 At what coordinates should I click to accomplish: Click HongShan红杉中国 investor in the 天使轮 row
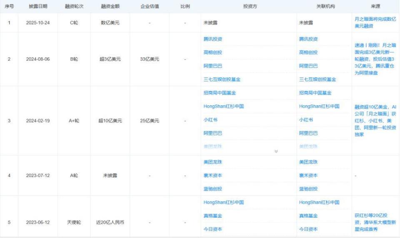tap(224, 202)
